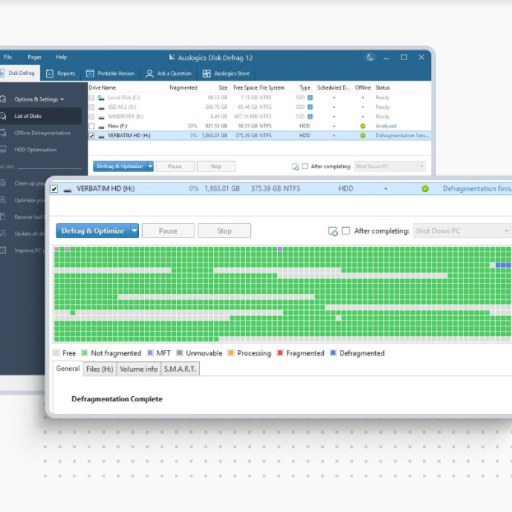
Task: Click scheduler icon in back window
Action: click(295, 167)
